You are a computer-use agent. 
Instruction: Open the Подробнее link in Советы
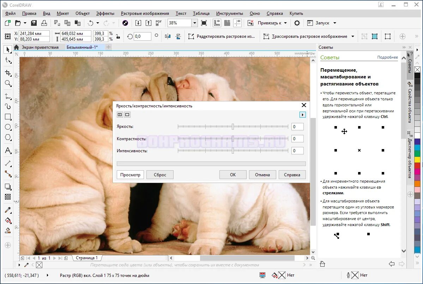[387, 57]
